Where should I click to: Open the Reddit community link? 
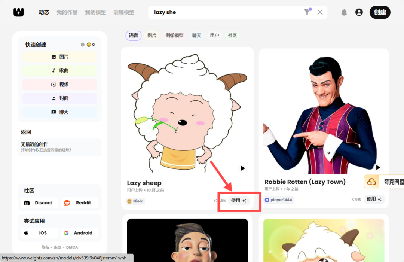pyautogui.click(x=80, y=203)
